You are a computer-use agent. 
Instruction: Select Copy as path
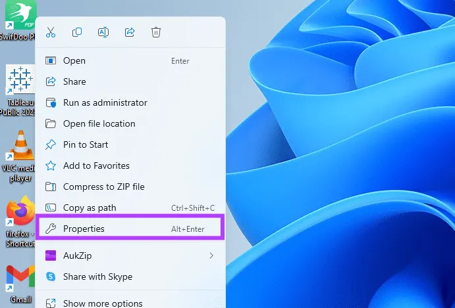tap(90, 208)
